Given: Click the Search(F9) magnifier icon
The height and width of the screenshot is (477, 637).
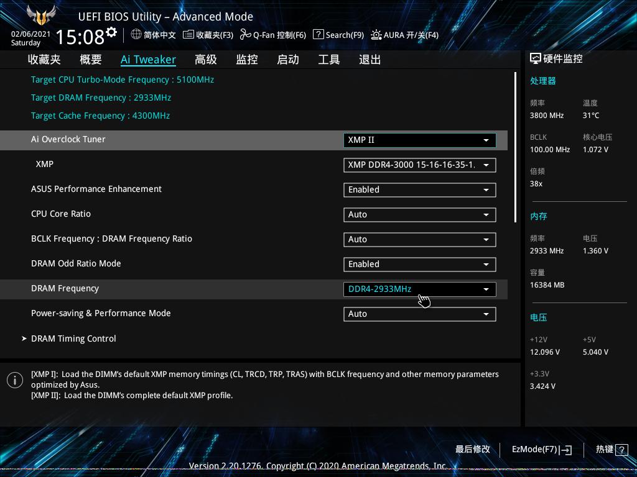Looking at the screenshot, I should click(319, 35).
